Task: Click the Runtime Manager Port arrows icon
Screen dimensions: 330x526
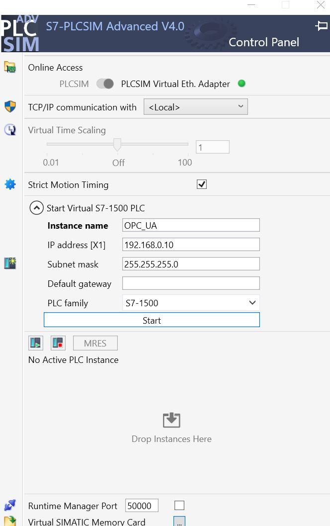Action: coord(10,505)
